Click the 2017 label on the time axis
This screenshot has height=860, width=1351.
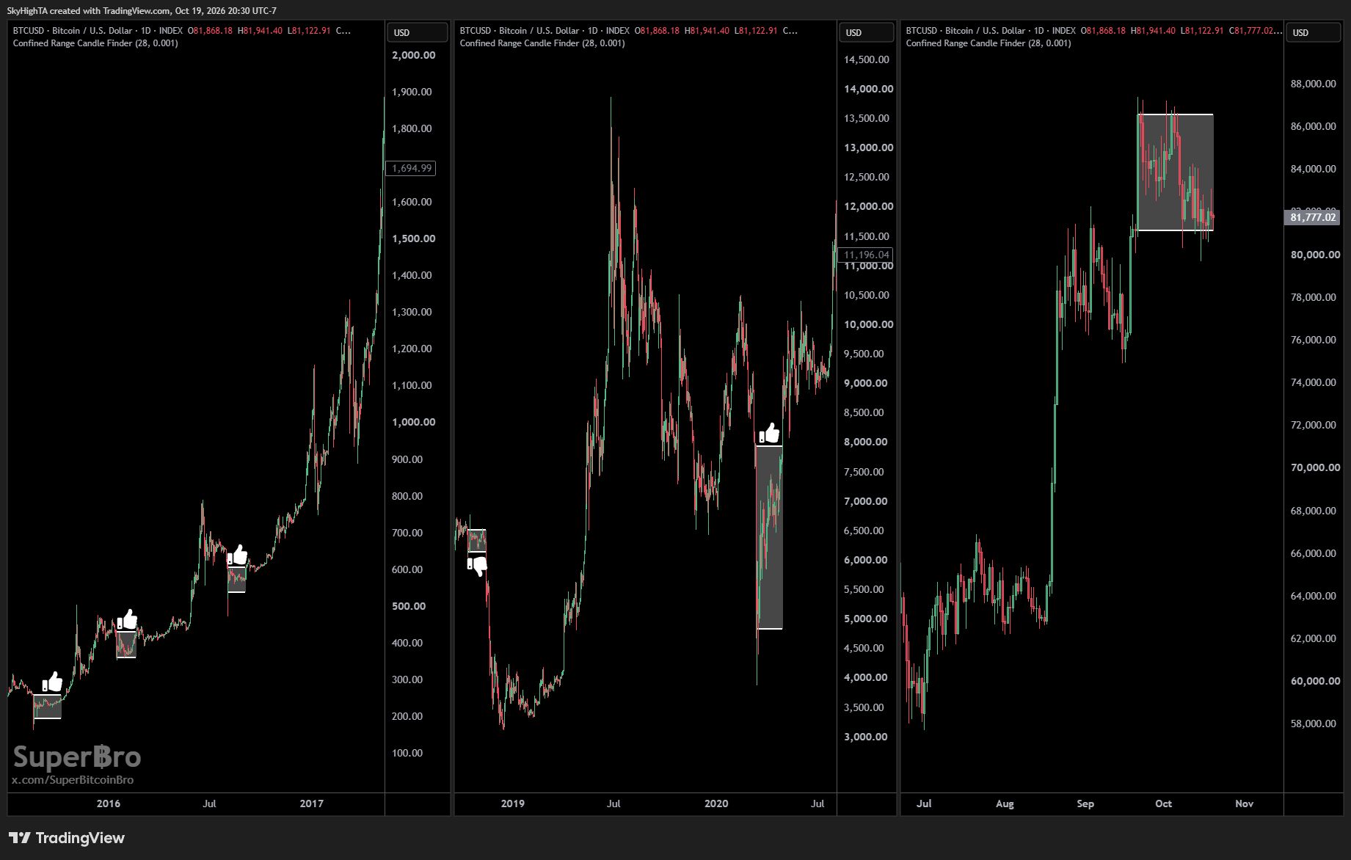(x=311, y=803)
